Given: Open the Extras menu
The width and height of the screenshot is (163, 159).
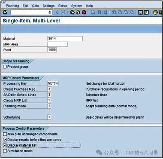Looking at the screenshot, I should tap(63, 6).
